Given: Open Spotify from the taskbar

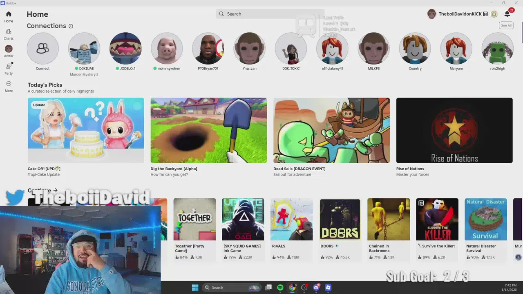Looking at the screenshot, I should 280,287.
